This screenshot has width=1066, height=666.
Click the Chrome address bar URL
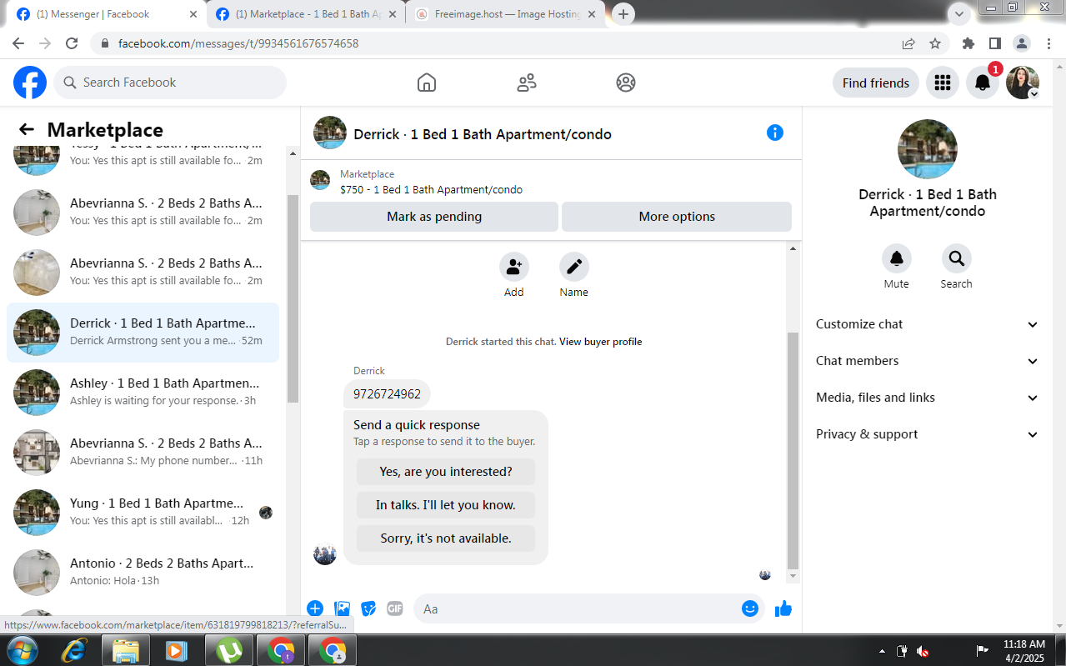[238, 43]
